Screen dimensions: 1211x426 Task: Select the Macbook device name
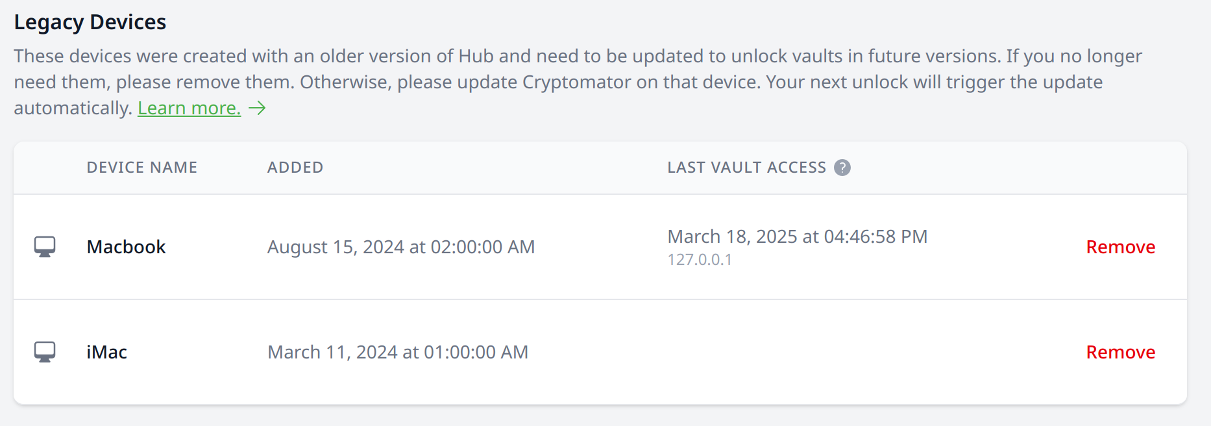point(127,247)
